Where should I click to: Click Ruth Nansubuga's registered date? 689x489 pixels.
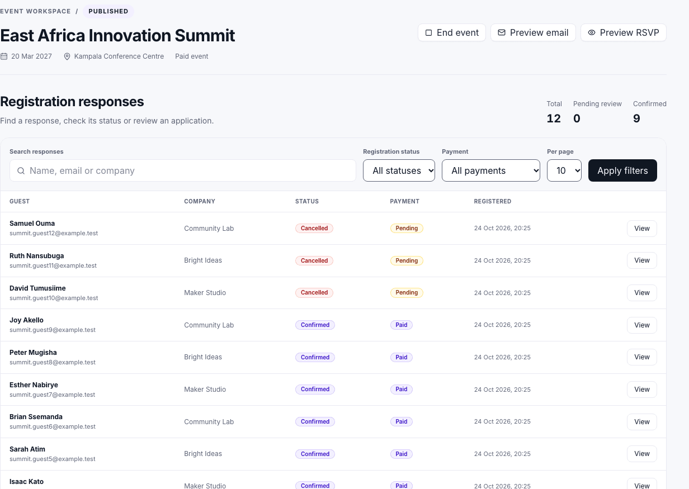tap(502, 260)
